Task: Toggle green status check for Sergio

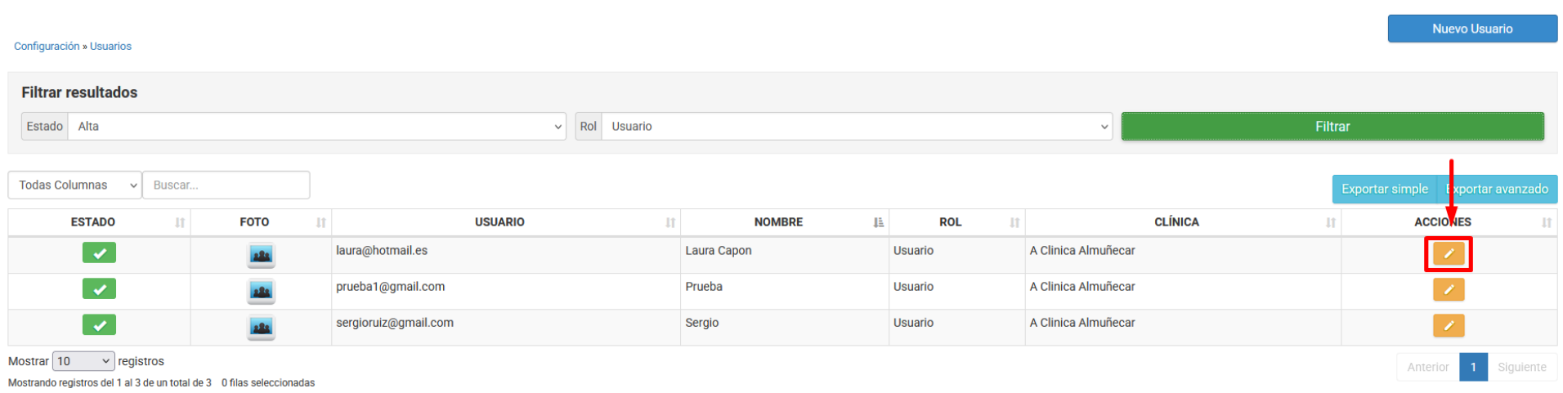Action: coord(99,325)
